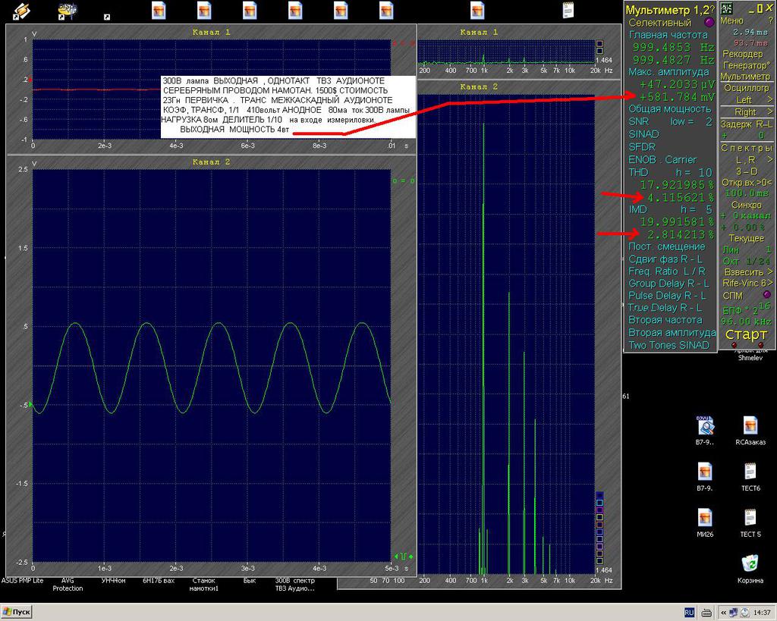Click the Синхро sync button
Image resolution: width=777 pixels, height=621 pixels.
point(747,205)
